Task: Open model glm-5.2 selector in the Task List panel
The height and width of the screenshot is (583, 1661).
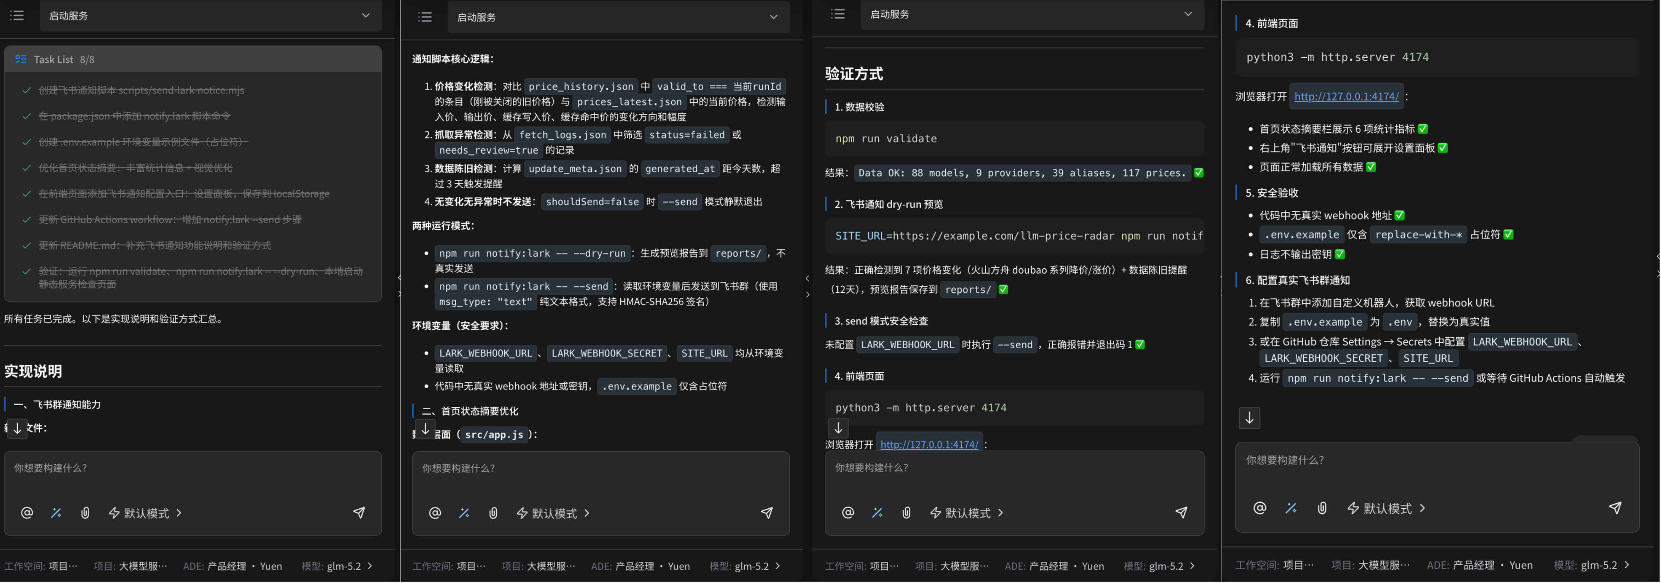Action: pyautogui.click(x=337, y=566)
